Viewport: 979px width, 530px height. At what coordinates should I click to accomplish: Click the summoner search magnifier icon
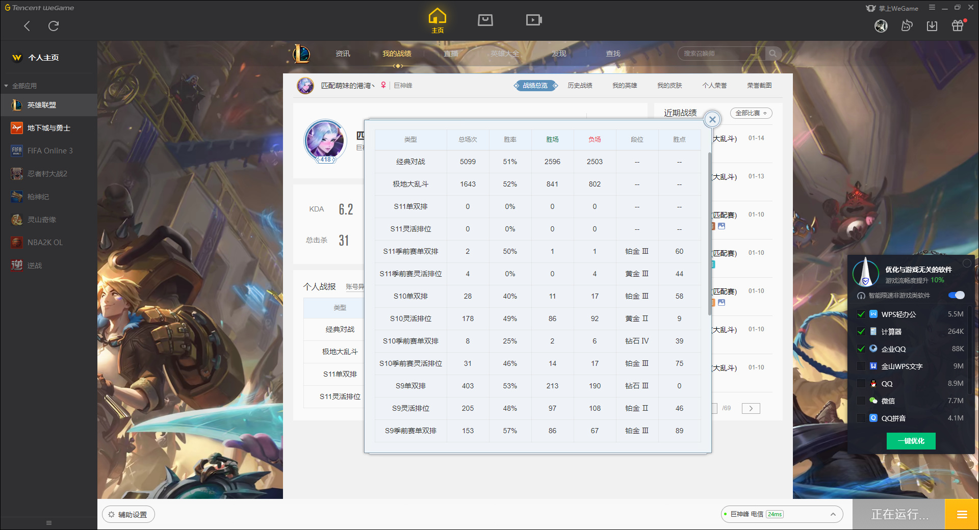[773, 54]
